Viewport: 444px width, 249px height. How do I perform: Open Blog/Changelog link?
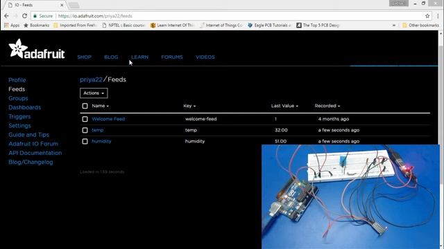tap(31, 162)
